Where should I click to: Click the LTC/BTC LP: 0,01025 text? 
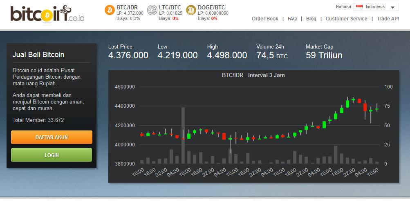pos(170,13)
